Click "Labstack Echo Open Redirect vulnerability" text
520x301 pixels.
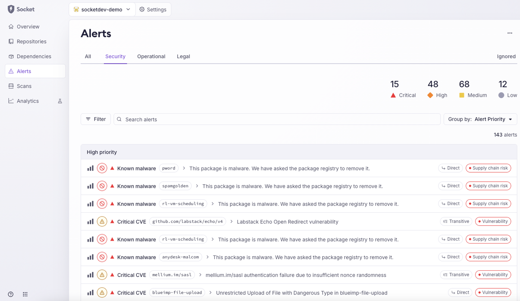point(287,222)
